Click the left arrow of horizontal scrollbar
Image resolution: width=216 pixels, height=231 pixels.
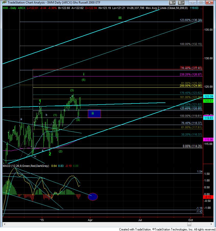(x=5, y=224)
